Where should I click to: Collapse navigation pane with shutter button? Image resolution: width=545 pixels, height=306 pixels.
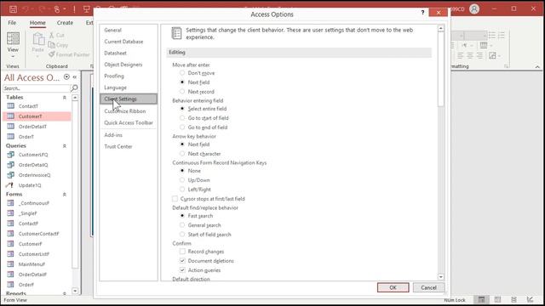click(75, 77)
